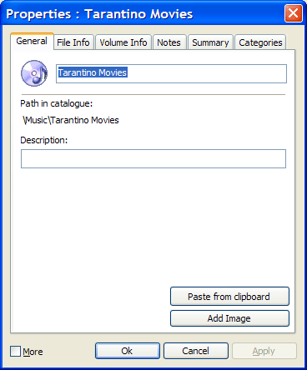Switch to the General tab

[32, 42]
